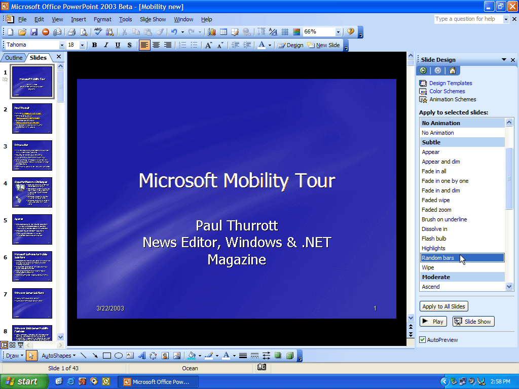Toggle Align Left
This screenshot has height=389, width=519.
click(x=144, y=45)
